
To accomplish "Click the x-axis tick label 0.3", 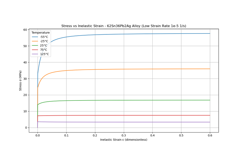I will (x=124, y=135).
